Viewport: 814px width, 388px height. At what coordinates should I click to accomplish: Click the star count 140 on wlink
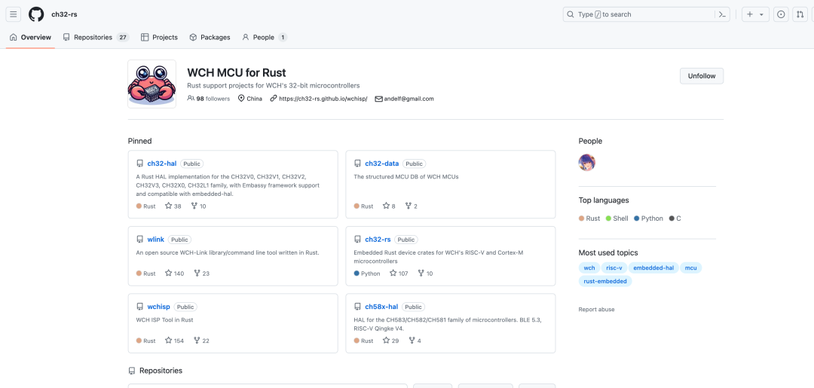tap(174, 273)
